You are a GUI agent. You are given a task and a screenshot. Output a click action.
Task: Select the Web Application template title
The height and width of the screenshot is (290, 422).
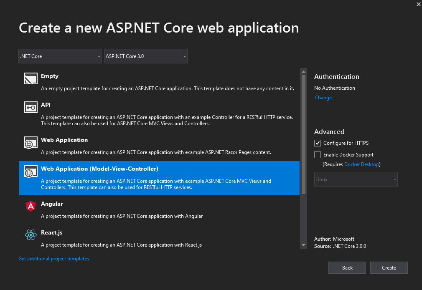(x=64, y=140)
